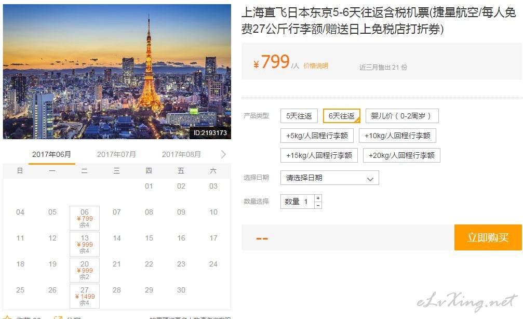
Task: Select the 5天往返 product type
Action: pyautogui.click(x=299, y=116)
